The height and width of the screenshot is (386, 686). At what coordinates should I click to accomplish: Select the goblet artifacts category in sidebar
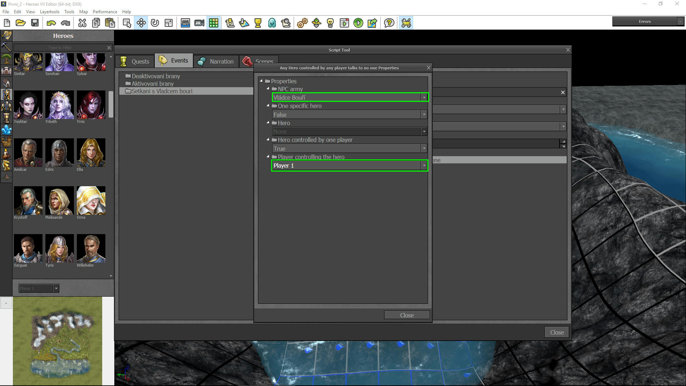tap(6, 118)
